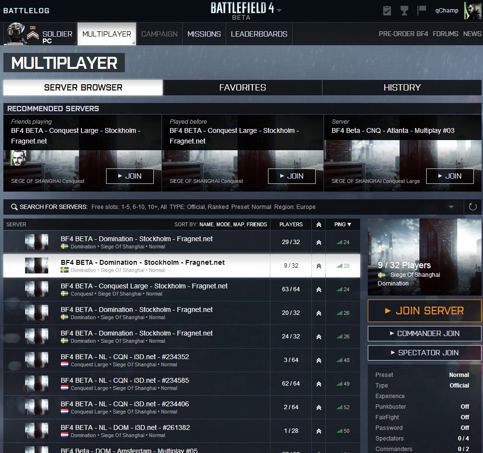
Task: Select Conquest Large Stockholm Fragnet.net server row
Action: [181, 289]
